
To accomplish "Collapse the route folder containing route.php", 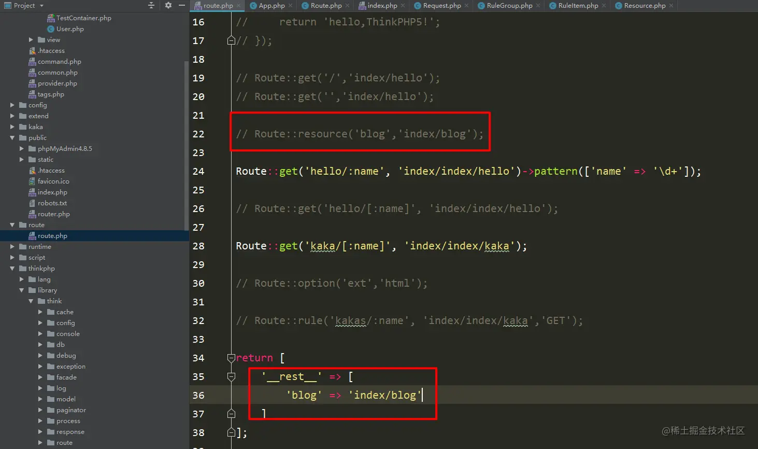I will pyautogui.click(x=12, y=225).
